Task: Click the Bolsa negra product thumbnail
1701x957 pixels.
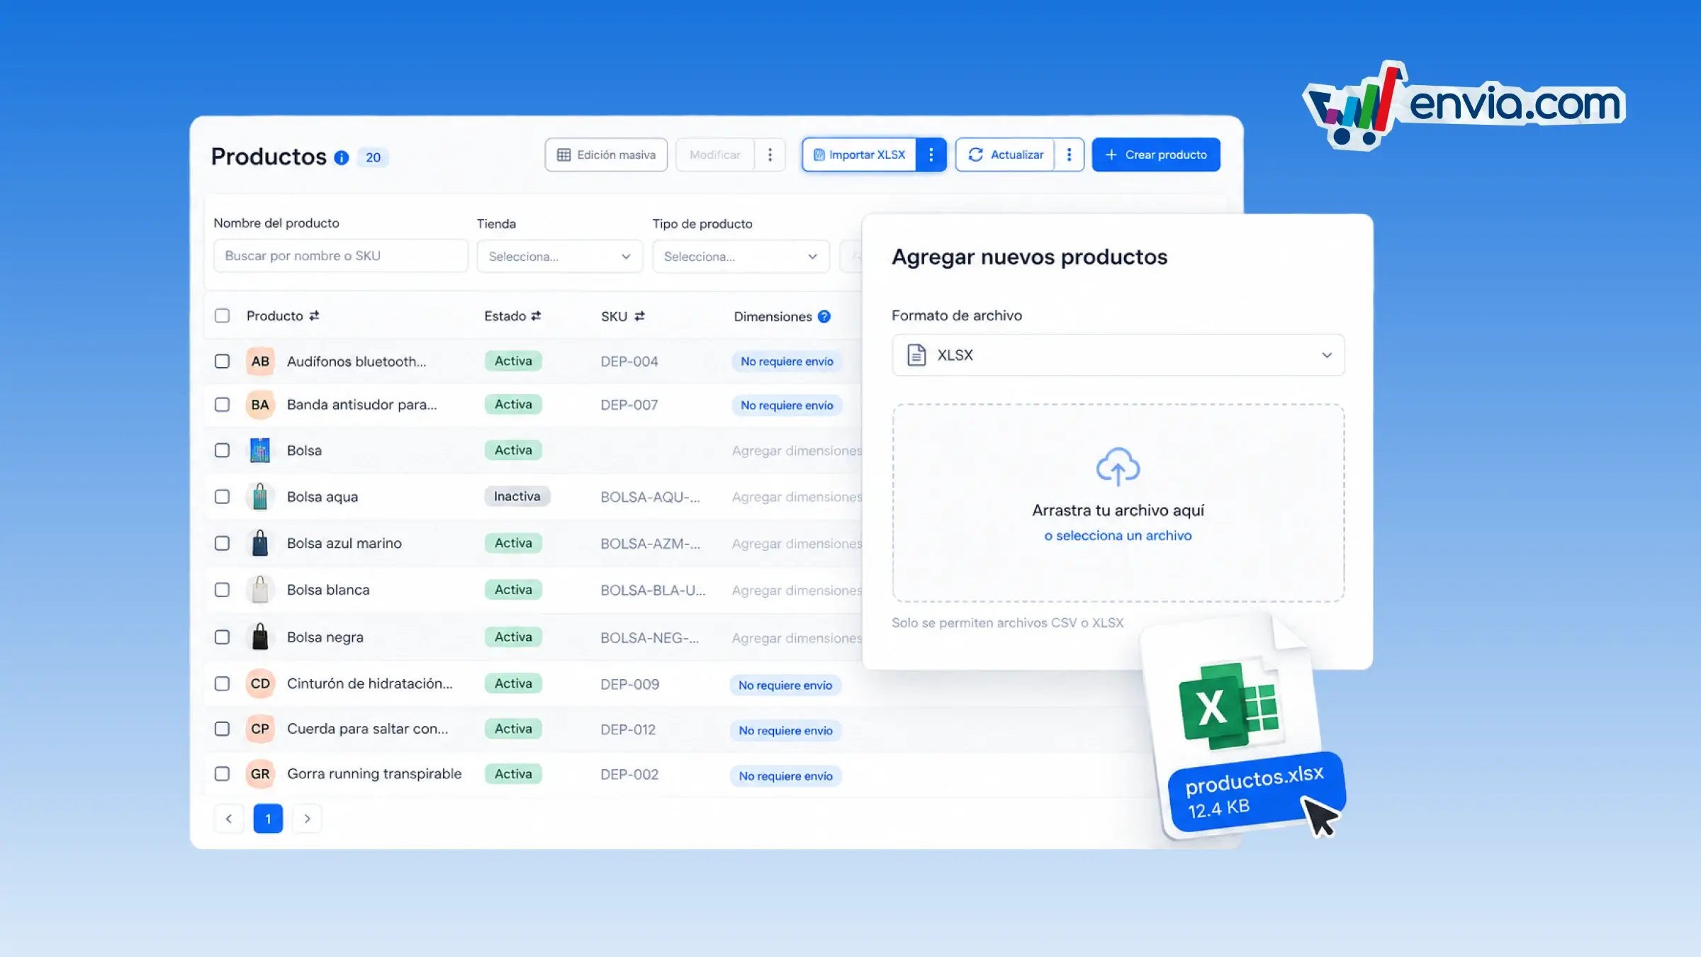Action: coord(260,637)
